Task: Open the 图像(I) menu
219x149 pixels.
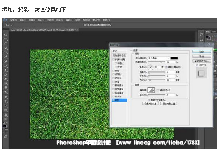Action: (32, 20)
